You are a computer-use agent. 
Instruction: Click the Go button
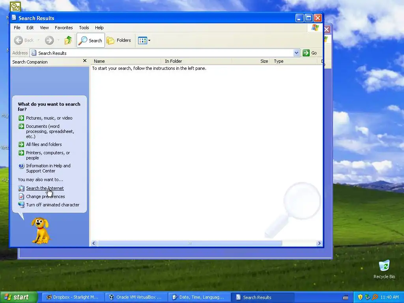[310, 53]
